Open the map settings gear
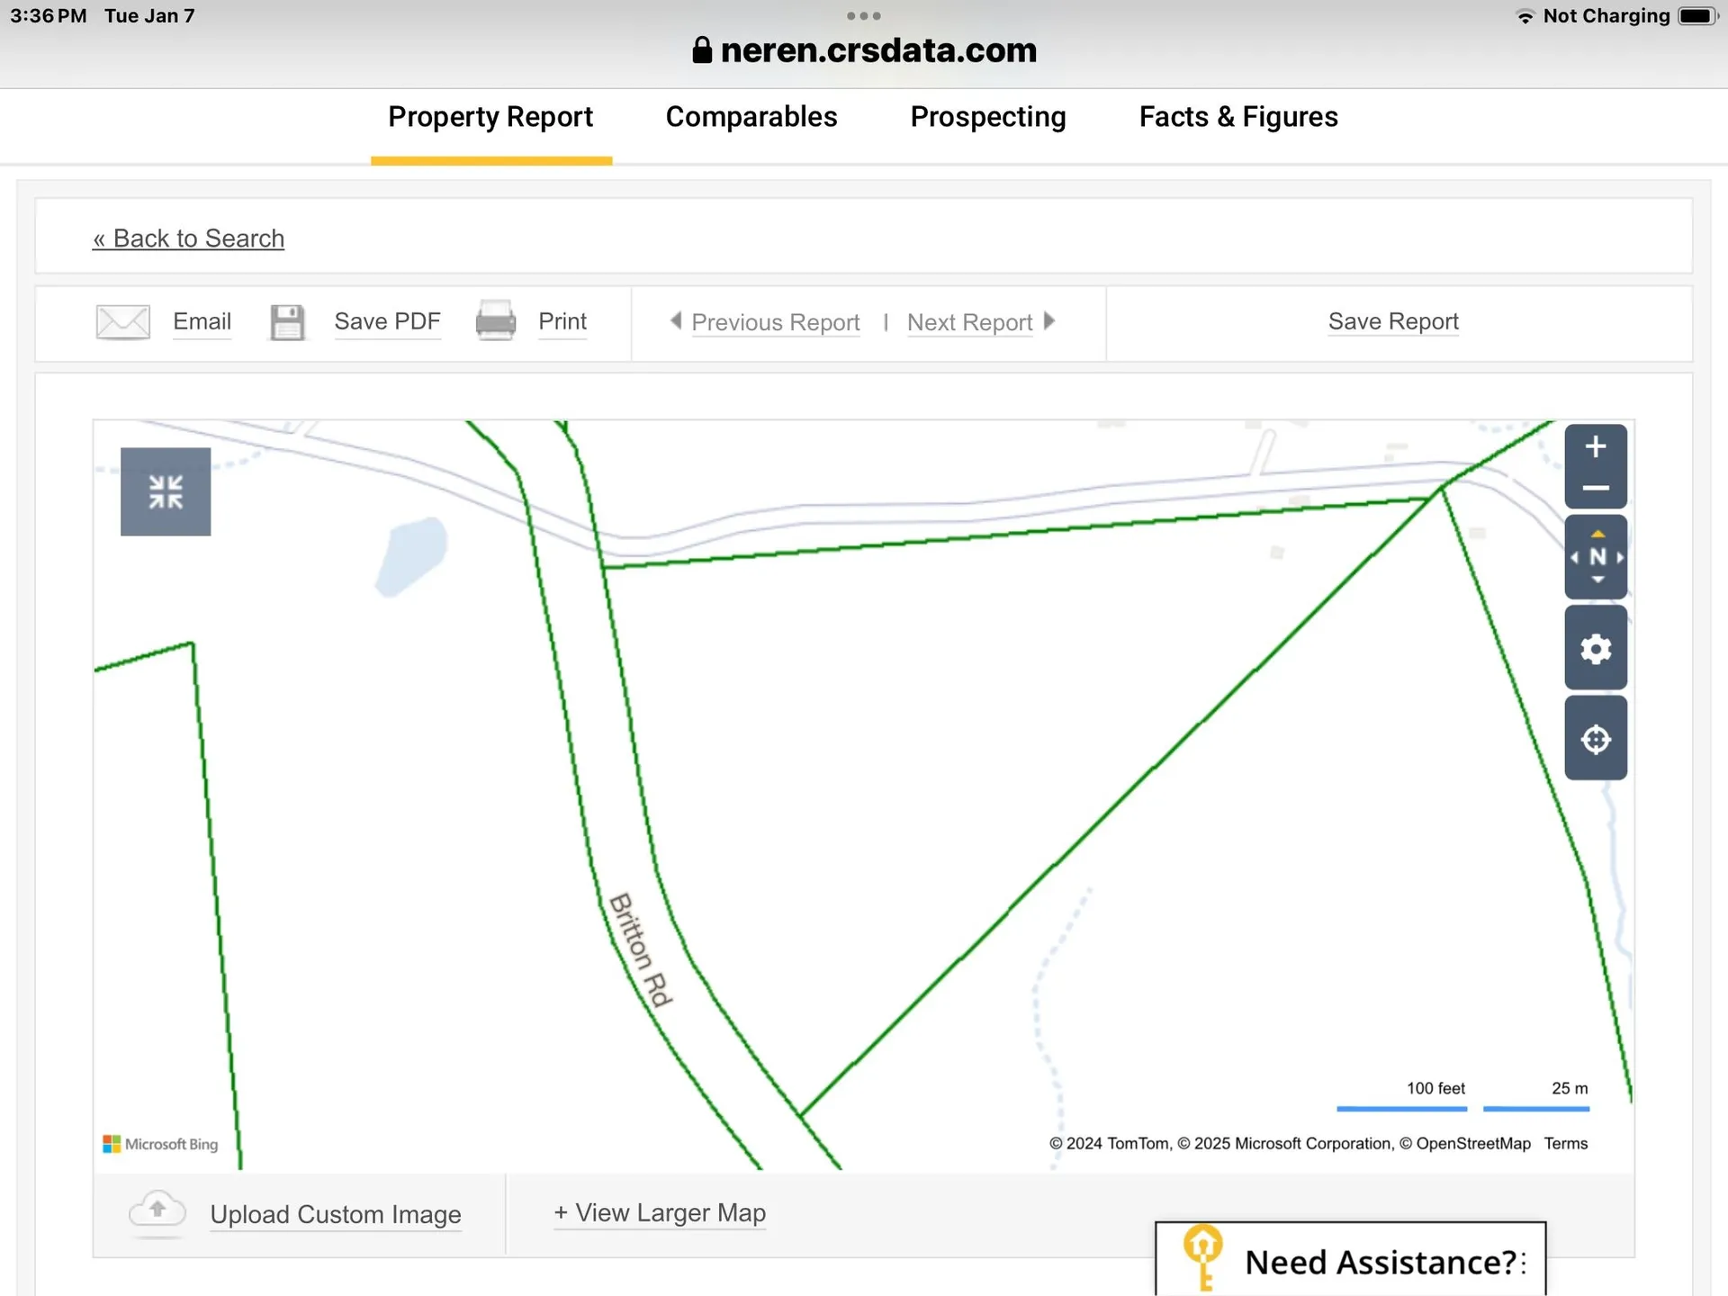1728x1296 pixels. point(1595,648)
